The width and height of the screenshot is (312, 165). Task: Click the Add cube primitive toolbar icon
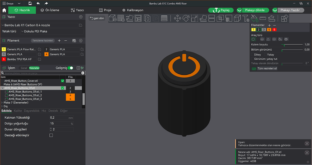tap(113, 18)
